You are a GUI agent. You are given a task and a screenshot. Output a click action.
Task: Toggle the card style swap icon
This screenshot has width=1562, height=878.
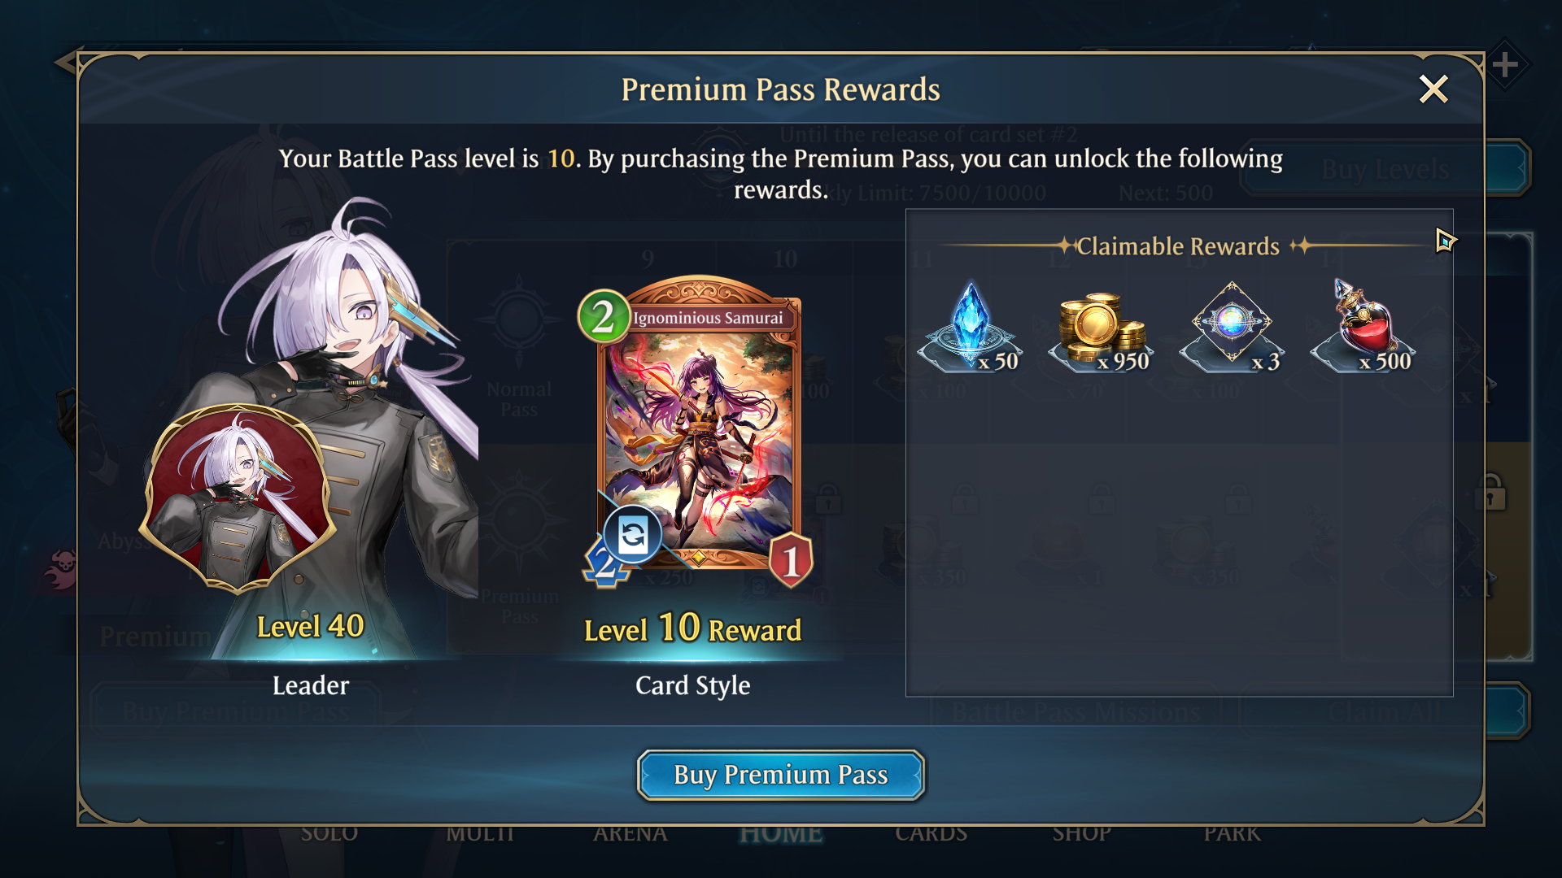(x=633, y=536)
